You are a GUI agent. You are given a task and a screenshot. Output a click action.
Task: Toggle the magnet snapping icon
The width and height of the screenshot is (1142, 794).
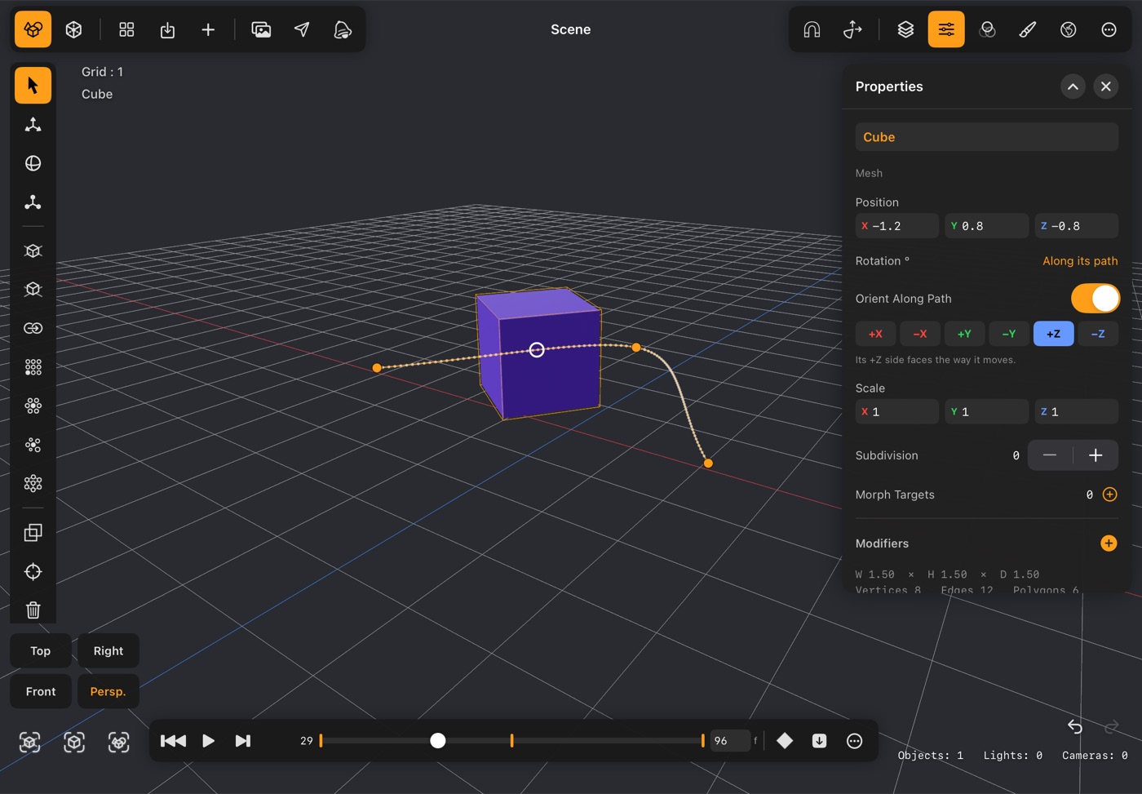pos(812,29)
